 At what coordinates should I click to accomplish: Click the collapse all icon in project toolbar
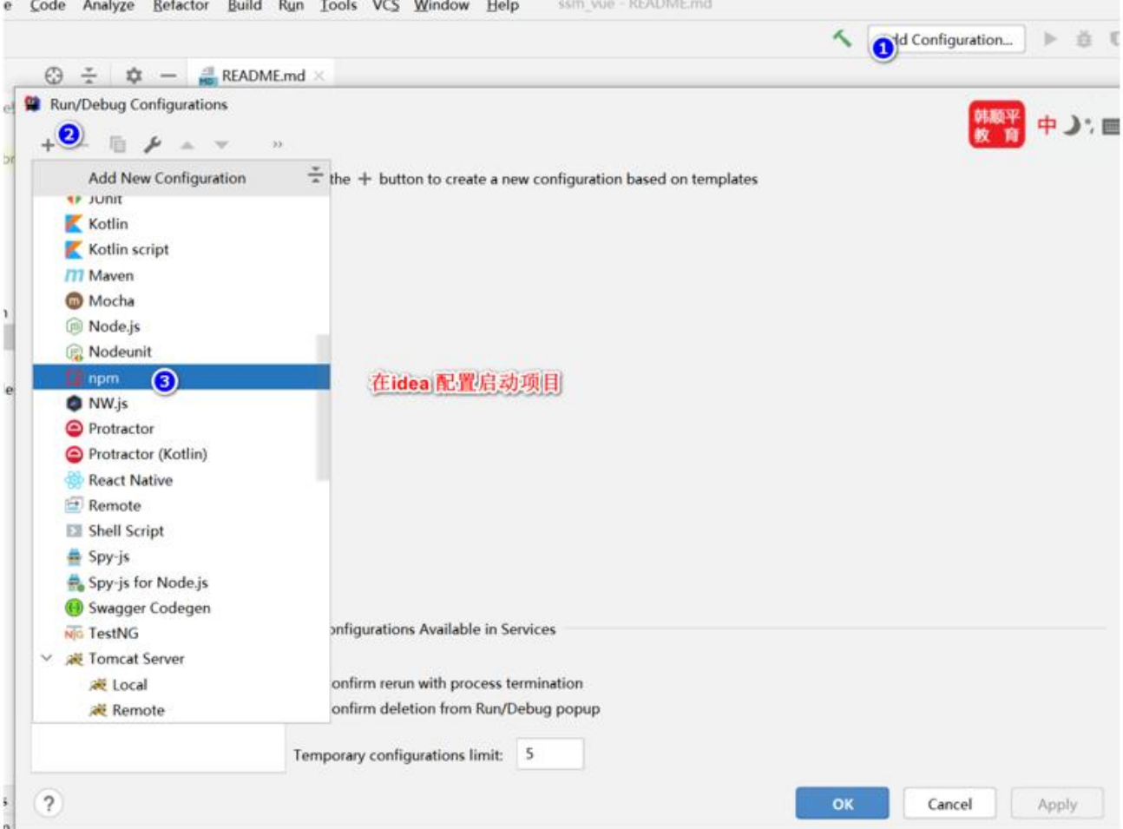89,76
